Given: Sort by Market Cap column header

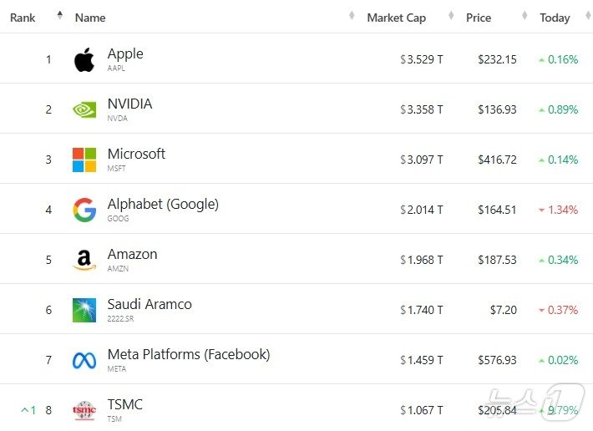Looking at the screenshot, I should point(396,18).
